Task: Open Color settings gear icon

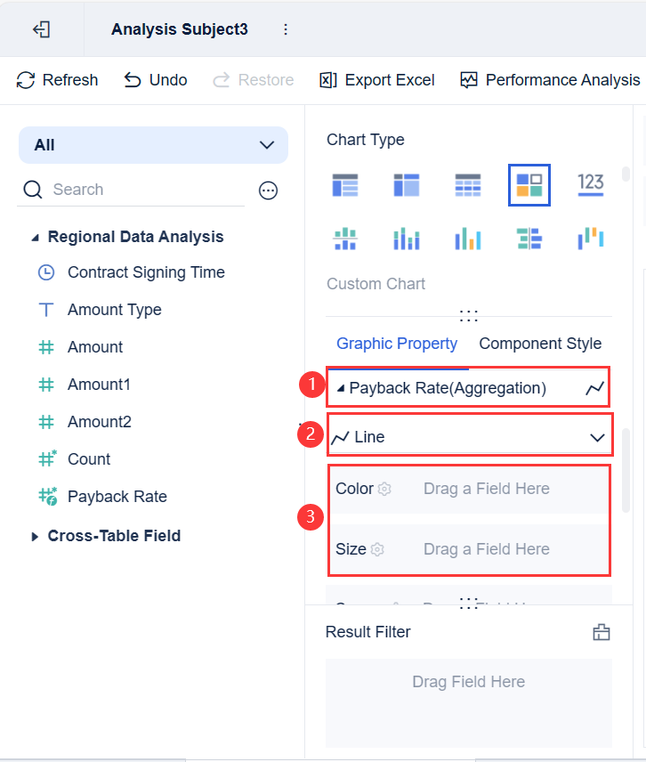Action: pos(384,489)
